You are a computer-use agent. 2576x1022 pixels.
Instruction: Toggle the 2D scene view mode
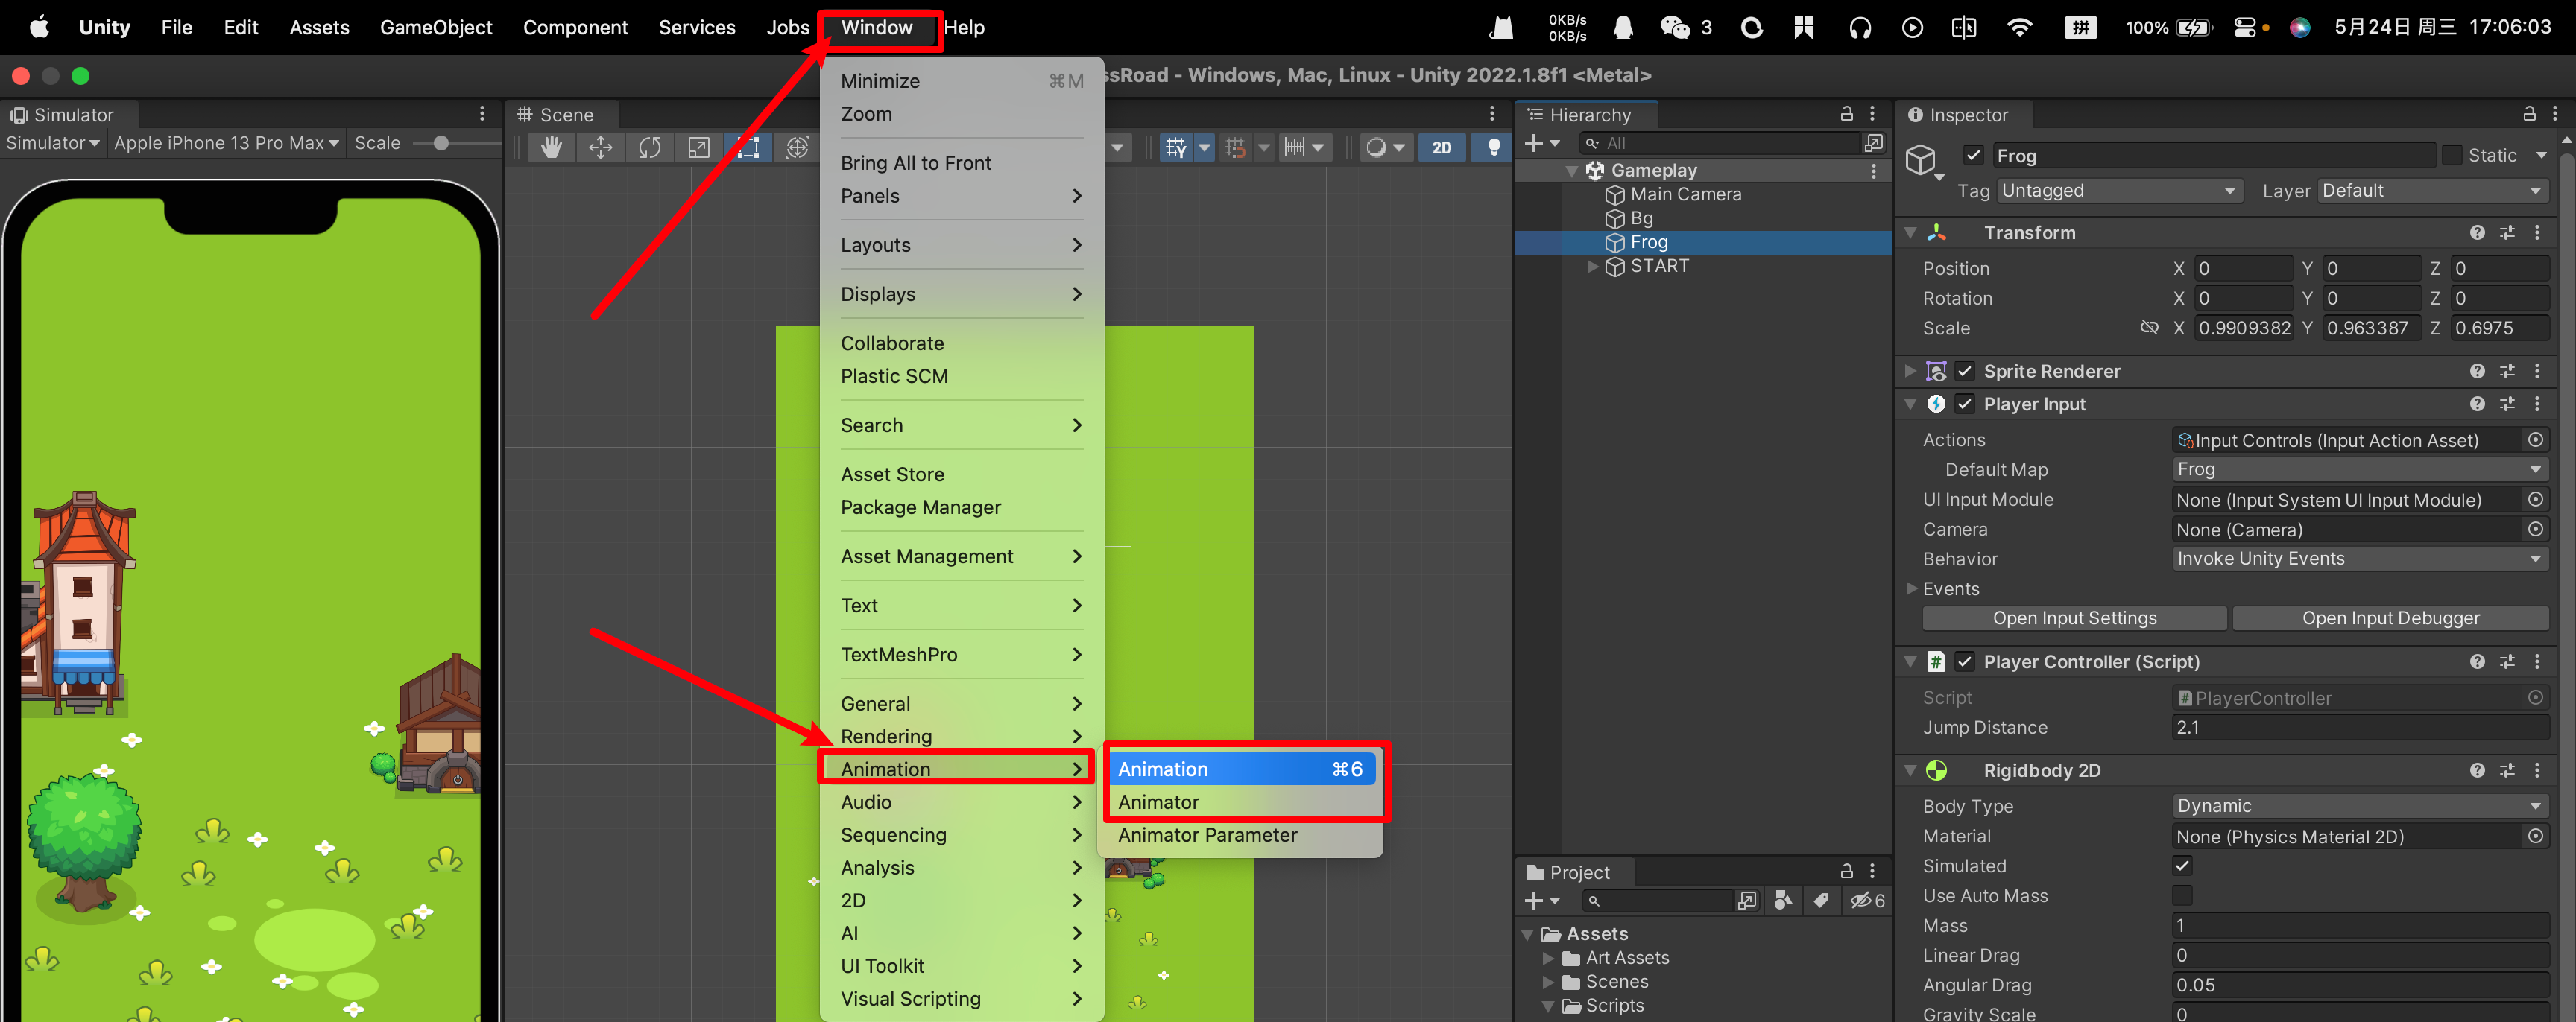1442,147
